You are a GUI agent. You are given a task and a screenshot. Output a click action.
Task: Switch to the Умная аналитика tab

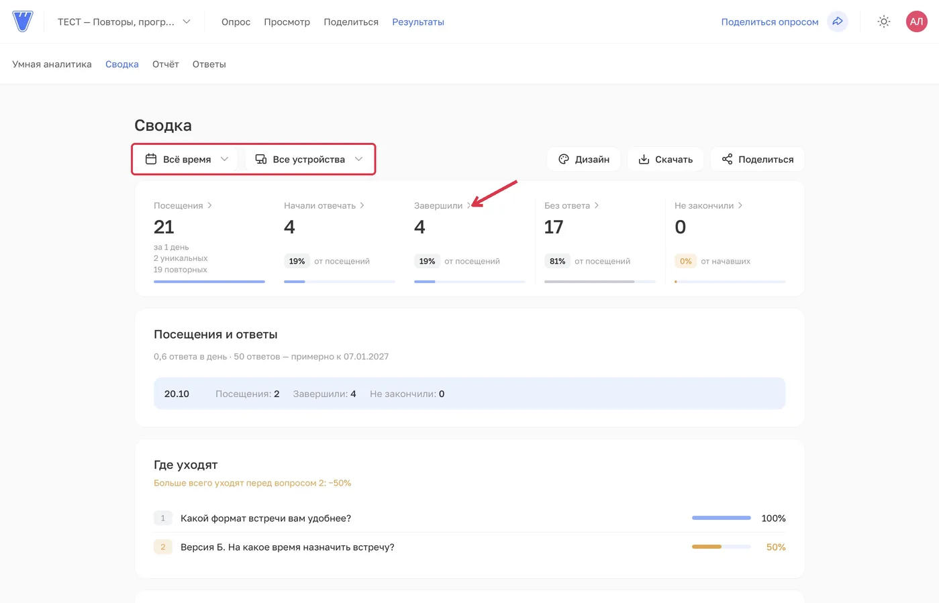[x=52, y=64]
